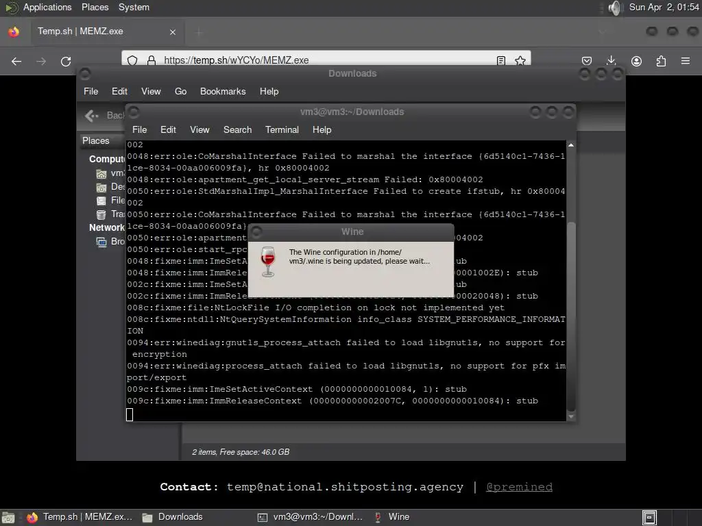Open the Terminal menu in terminal window
The height and width of the screenshot is (526, 702).
tap(282, 129)
